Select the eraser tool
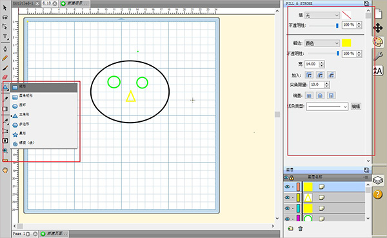The width and height of the screenshot is (387, 238). [5, 77]
